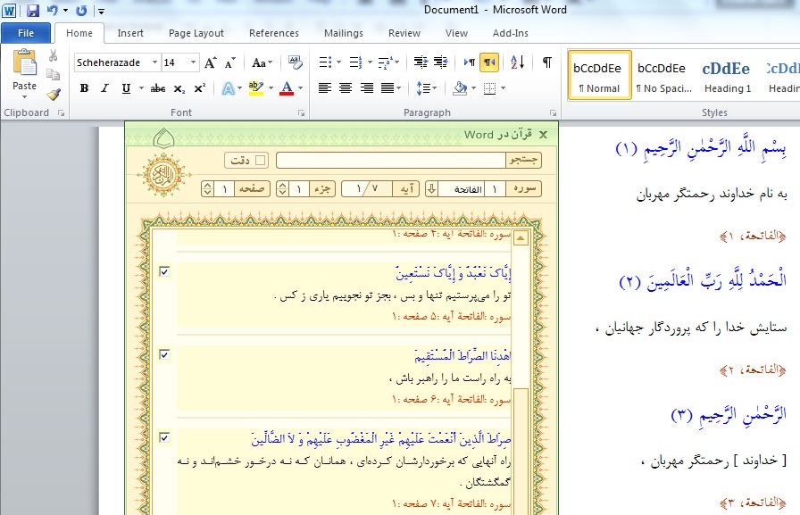Uncheck verse 5 checkbox إياك نعبد
The height and width of the screenshot is (515, 800).
coord(164,271)
